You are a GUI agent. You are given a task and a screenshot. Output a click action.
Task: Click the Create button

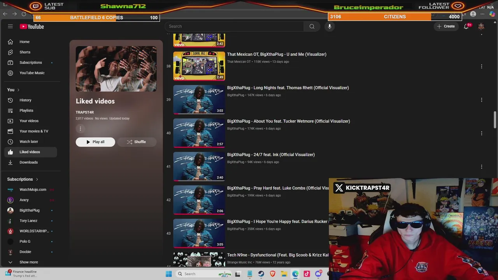[446, 26]
